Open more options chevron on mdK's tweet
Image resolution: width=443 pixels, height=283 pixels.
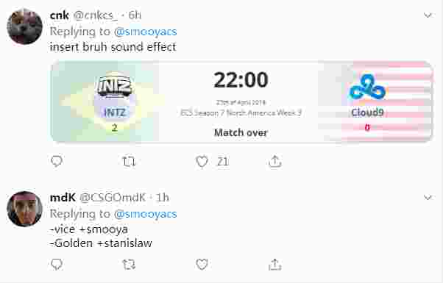click(428, 198)
